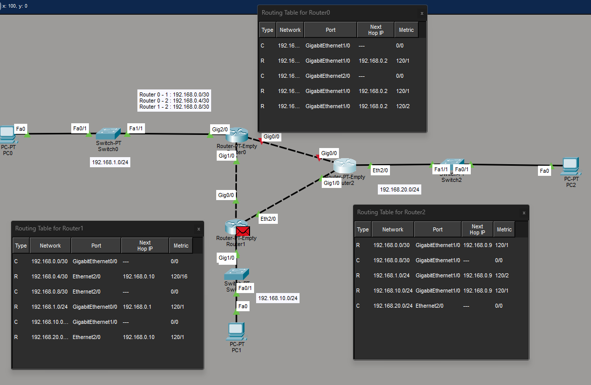Close the Routing Table for Router0 window
Screen dimensions: 591x385
click(x=422, y=13)
